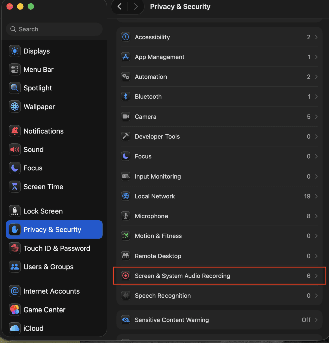Expand App Management row chevron
The image size is (329, 343).
(x=316, y=57)
